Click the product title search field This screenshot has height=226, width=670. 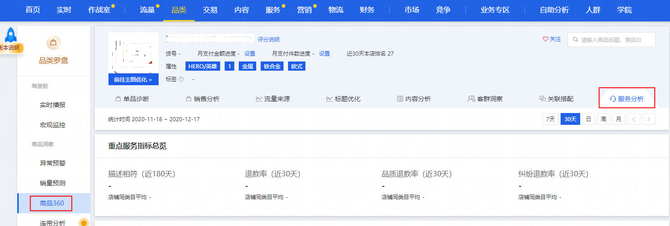click(x=615, y=40)
